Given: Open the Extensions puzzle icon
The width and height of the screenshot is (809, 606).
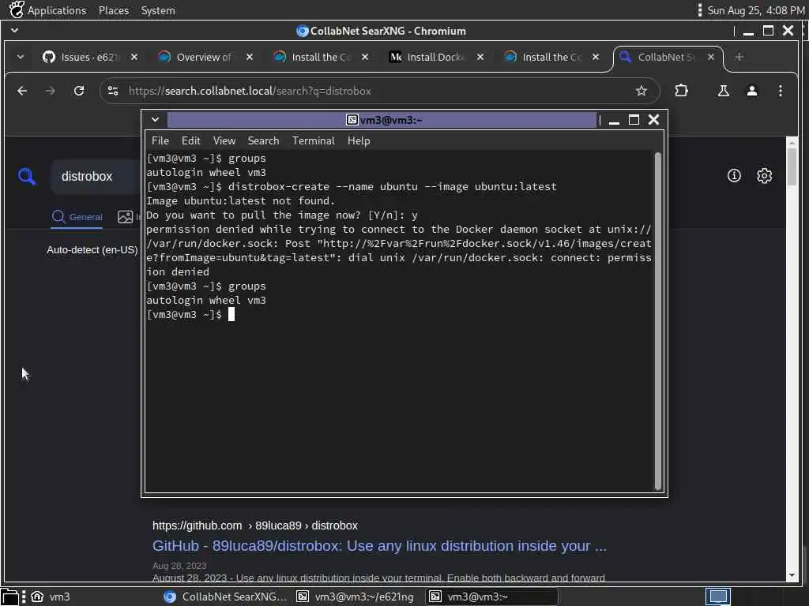Looking at the screenshot, I should pos(682,92).
